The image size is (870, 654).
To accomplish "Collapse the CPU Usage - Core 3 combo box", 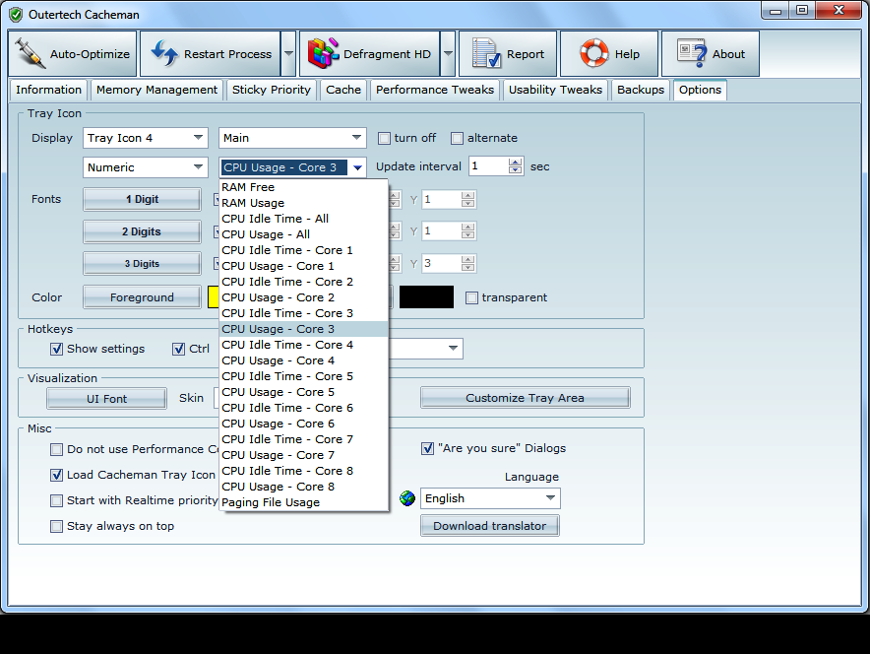I will [x=357, y=167].
